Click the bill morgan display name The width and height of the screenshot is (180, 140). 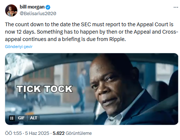point(32,7)
